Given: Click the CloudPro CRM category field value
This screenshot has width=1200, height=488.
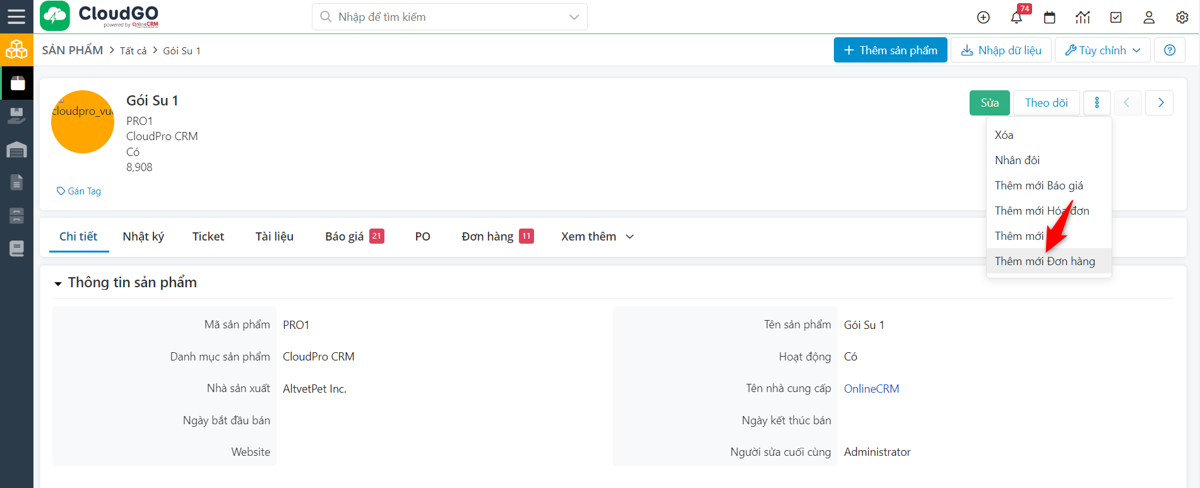Looking at the screenshot, I should point(319,357).
